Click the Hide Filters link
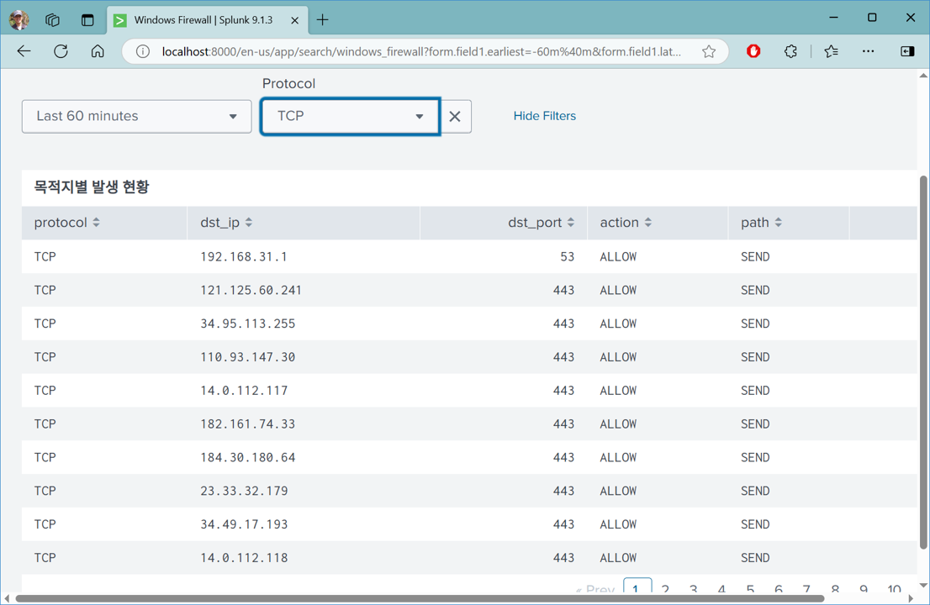930x605 pixels. click(x=545, y=116)
